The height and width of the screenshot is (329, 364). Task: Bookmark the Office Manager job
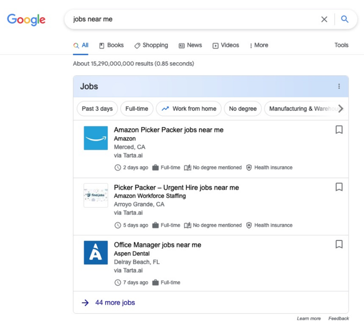click(339, 244)
